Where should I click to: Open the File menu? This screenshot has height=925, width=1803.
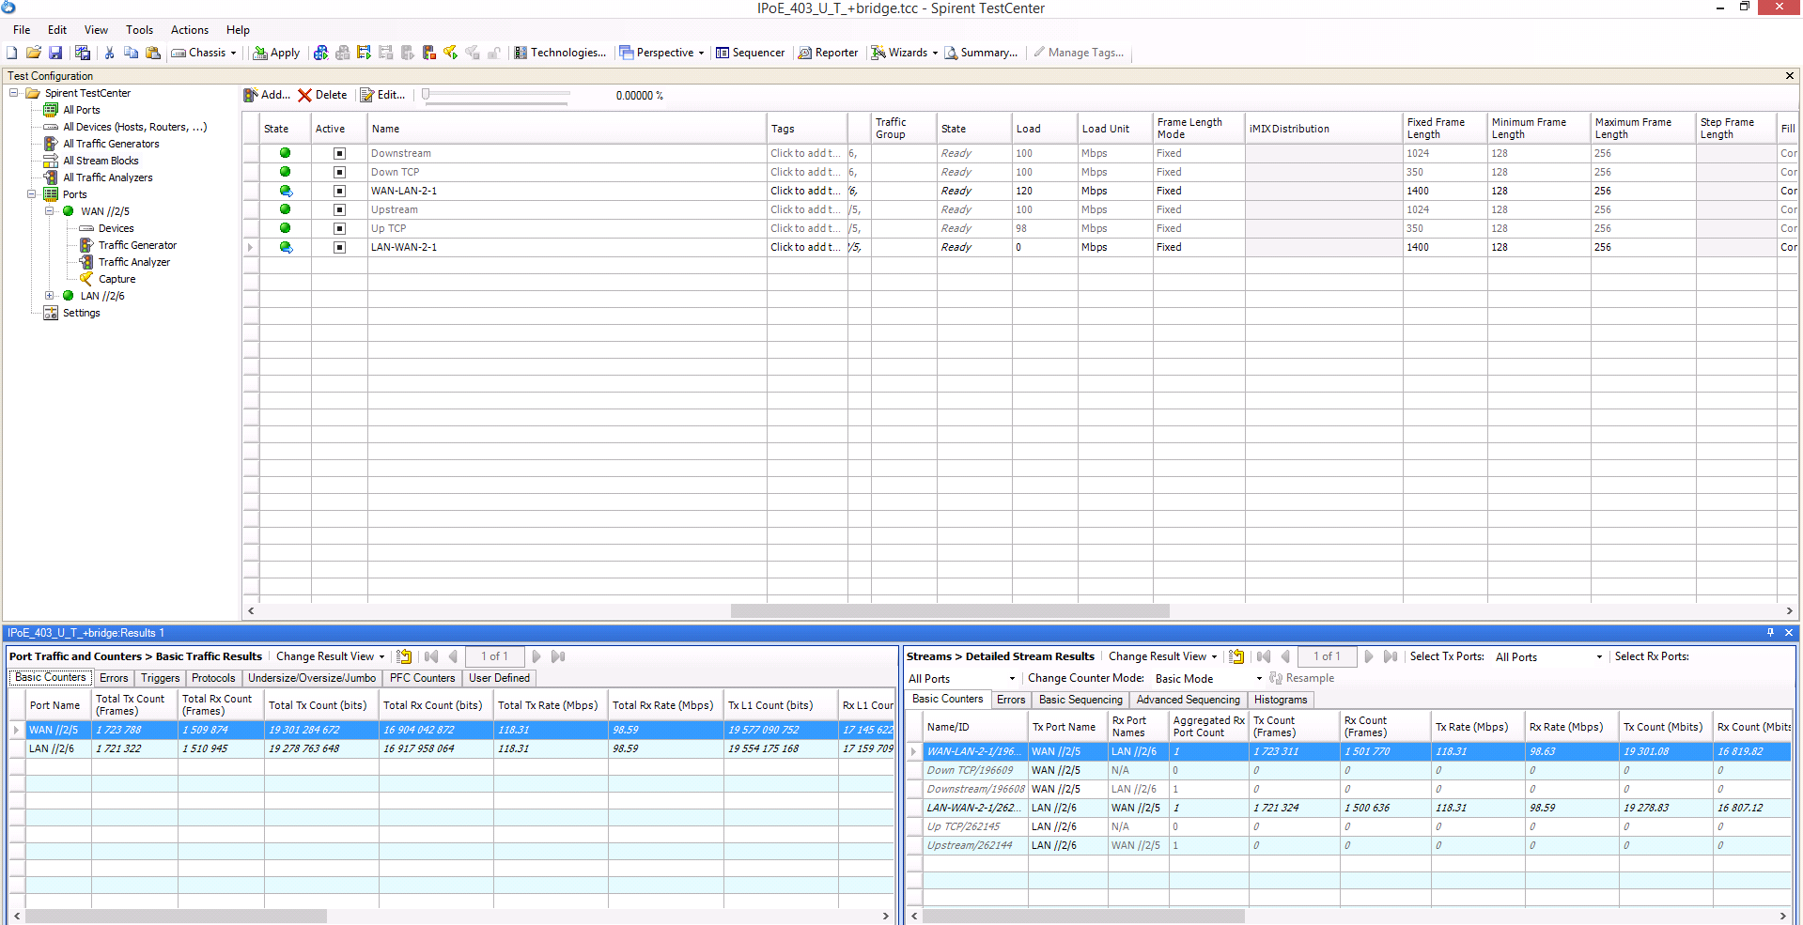coord(22,30)
